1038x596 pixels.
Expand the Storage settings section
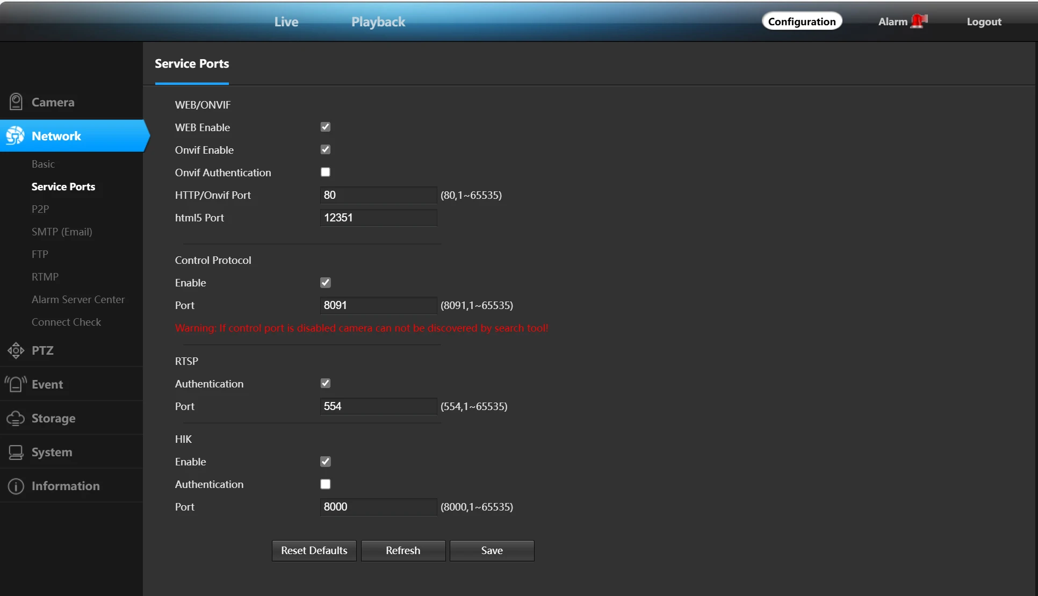[x=53, y=418]
